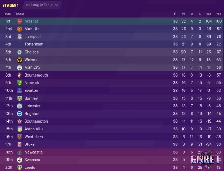224x171 pixels.
Task: Click the Man City crest icon
Action: pos(19,68)
